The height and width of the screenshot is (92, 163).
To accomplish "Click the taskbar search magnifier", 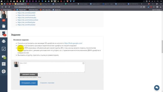I will point(5,1).
